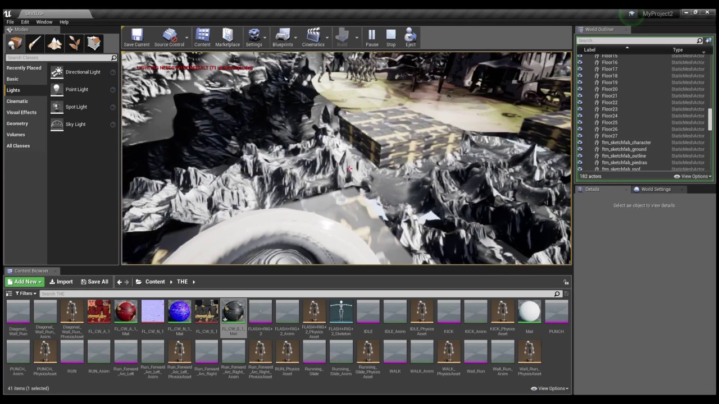Open Source Control from the toolbar
The height and width of the screenshot is (404, 719).
click(169, 37)
